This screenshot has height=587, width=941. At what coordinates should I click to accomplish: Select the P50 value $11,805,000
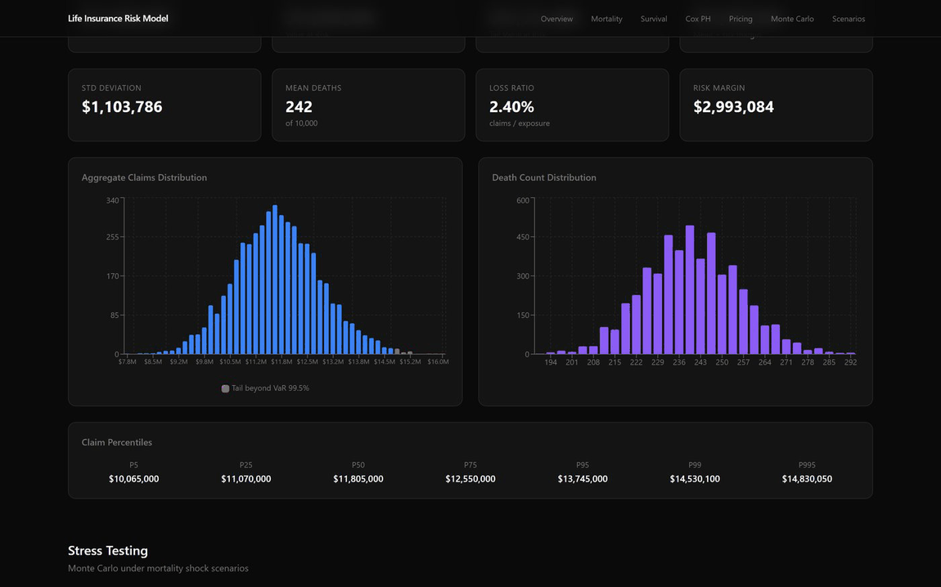(x=358, y=479)
